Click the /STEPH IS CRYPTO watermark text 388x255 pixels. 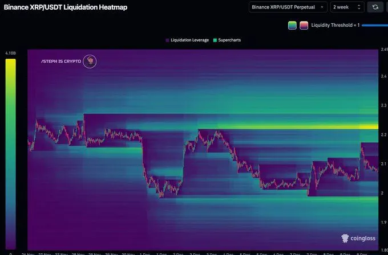(x=60, y=61)
